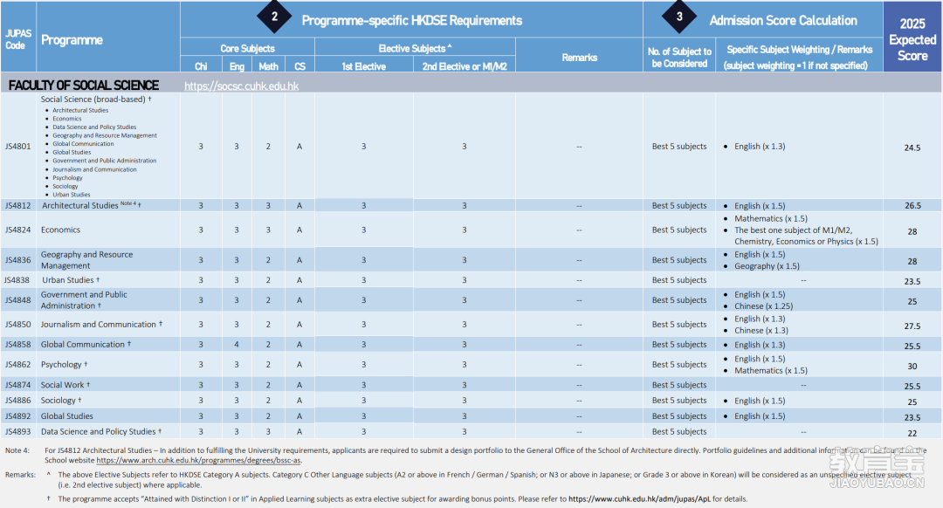Select the JS4836 code cell
Viewport: 943px width, 508px height.
click(x=18, y=260)
